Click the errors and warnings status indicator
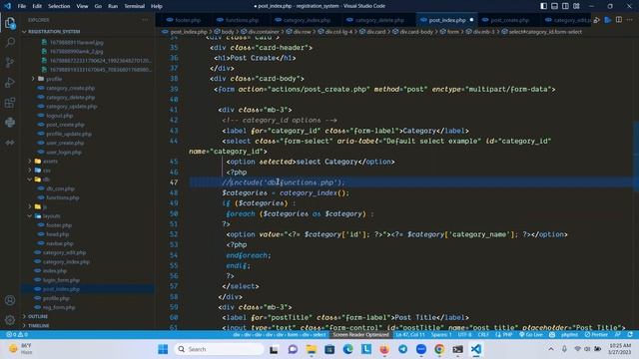 [x=17, y=335]
